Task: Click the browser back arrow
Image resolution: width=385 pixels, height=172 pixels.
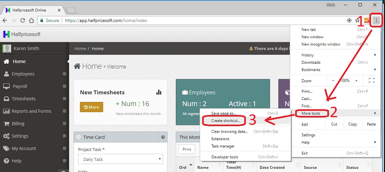Action: click(x=5, y=20)
